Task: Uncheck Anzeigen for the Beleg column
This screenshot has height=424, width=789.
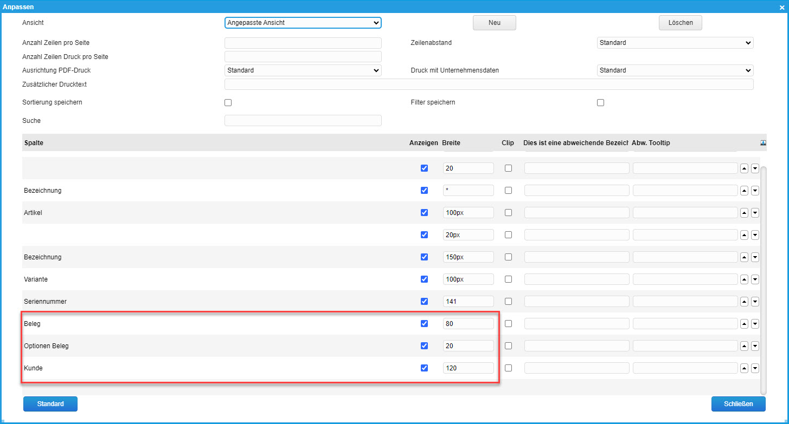Action: (x=424, y=324)
